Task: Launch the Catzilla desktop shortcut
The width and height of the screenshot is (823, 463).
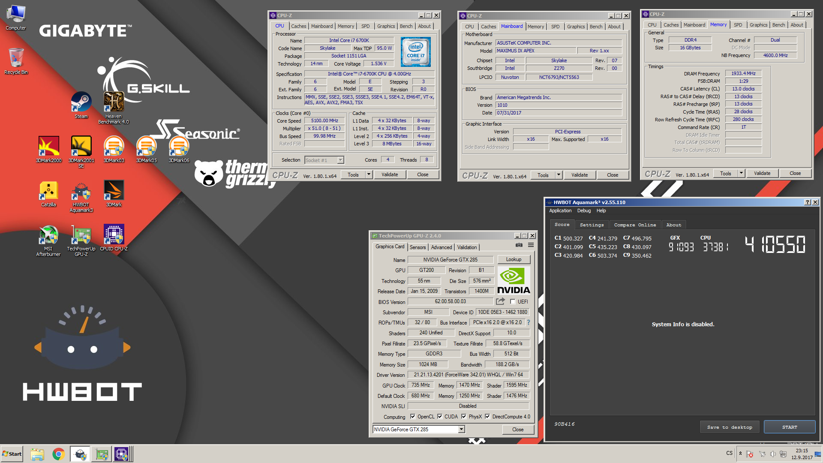Action: pos(48,194)
